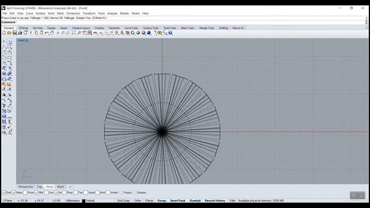The height and width of the screenshot is (208, 370).
Task: Enable the Cen osnap checkbox
Action: point(46,192)
